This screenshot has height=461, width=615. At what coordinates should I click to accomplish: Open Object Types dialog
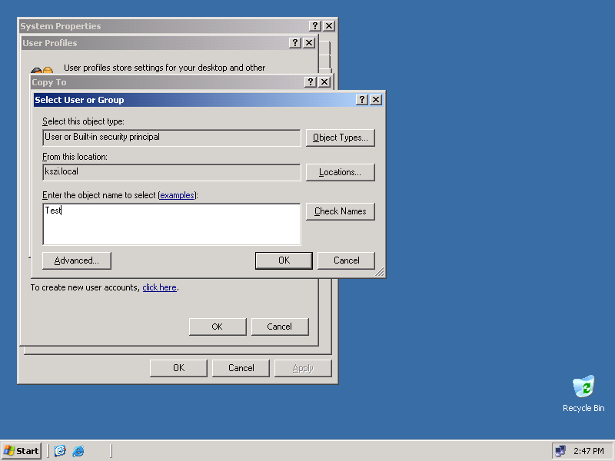click(341, 138)
